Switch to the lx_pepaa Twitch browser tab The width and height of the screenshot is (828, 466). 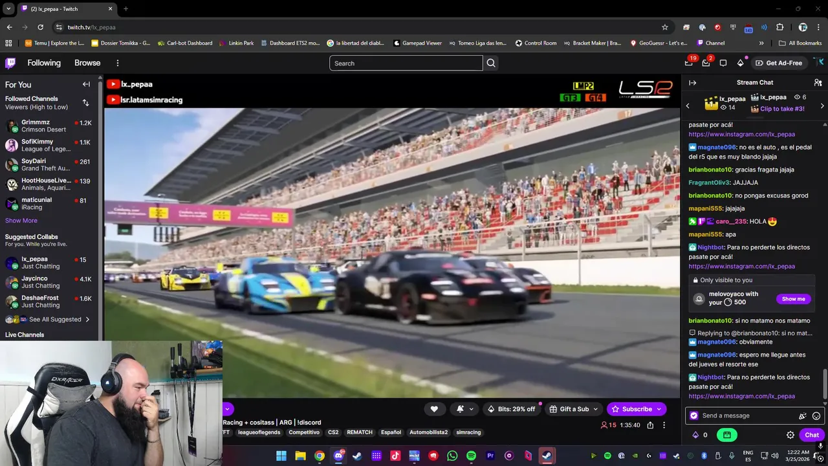[67, 9]
